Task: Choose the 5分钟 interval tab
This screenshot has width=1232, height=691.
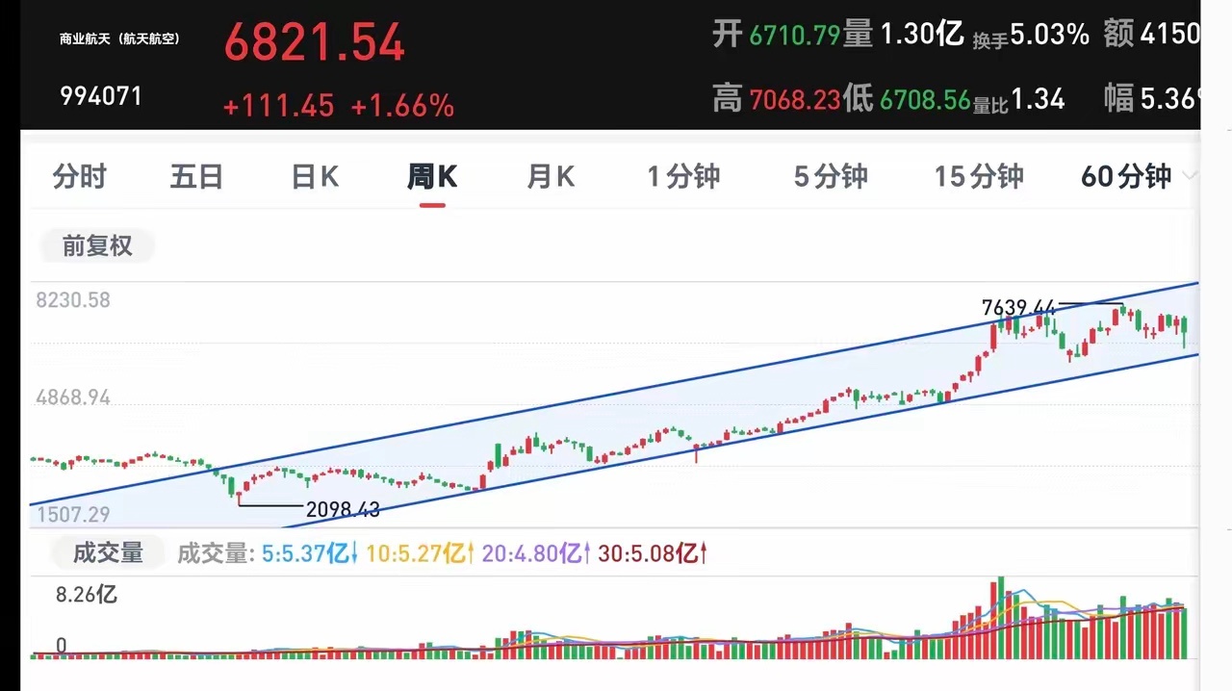Action: point(831,177)
